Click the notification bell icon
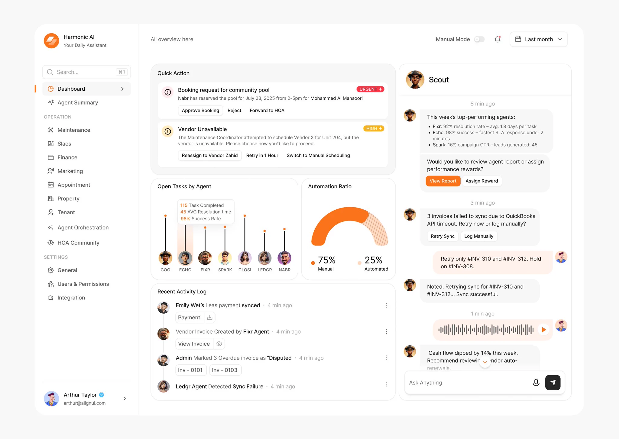The height and width of the screenshot is (439, 619). (x=497, y=39)
